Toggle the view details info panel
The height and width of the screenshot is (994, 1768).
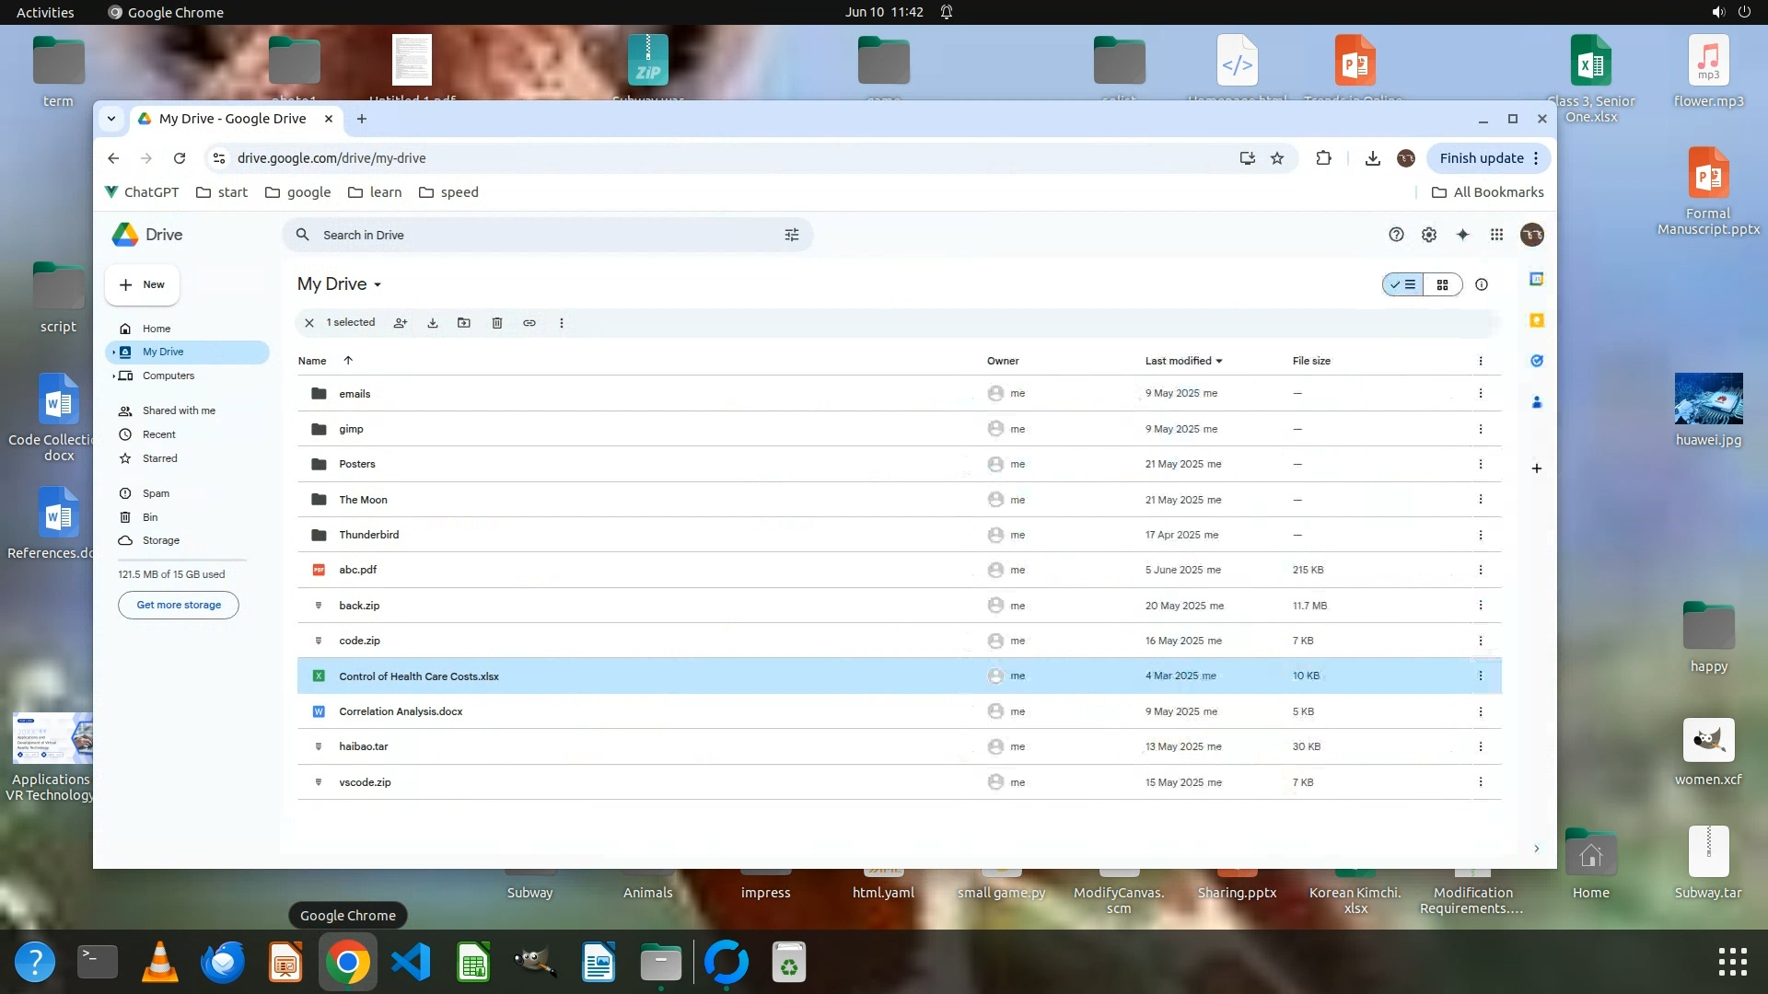pyautogui.click(x=1482, y=284)
